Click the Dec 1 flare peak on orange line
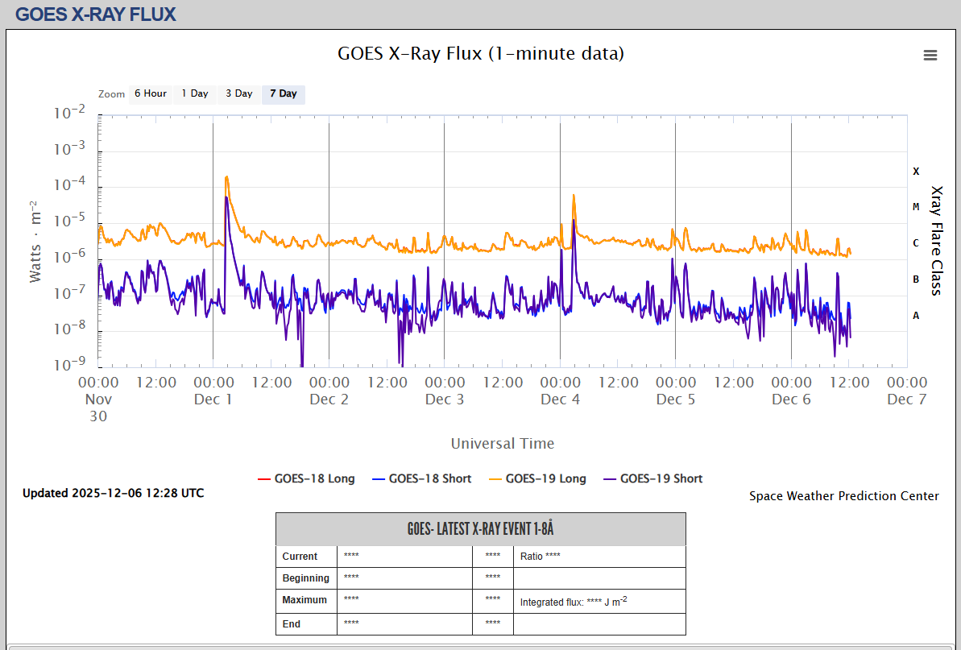This screenshot has width=961, height=650. [227, 177]
